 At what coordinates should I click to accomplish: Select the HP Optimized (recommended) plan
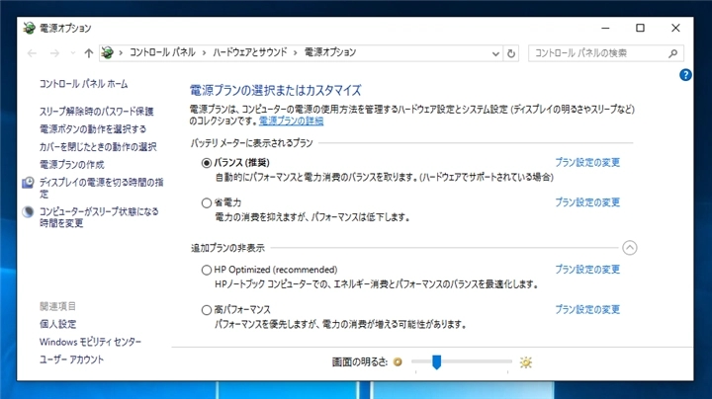point(207,271)
